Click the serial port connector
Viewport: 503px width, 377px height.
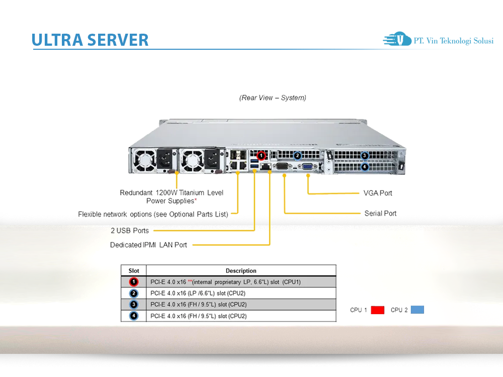[x=282, y=166]
